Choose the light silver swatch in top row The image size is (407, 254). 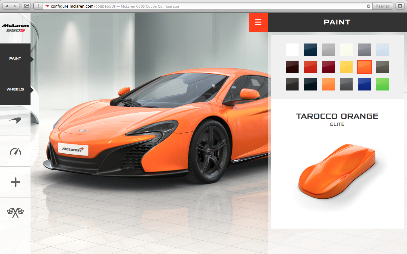(328, 50)
